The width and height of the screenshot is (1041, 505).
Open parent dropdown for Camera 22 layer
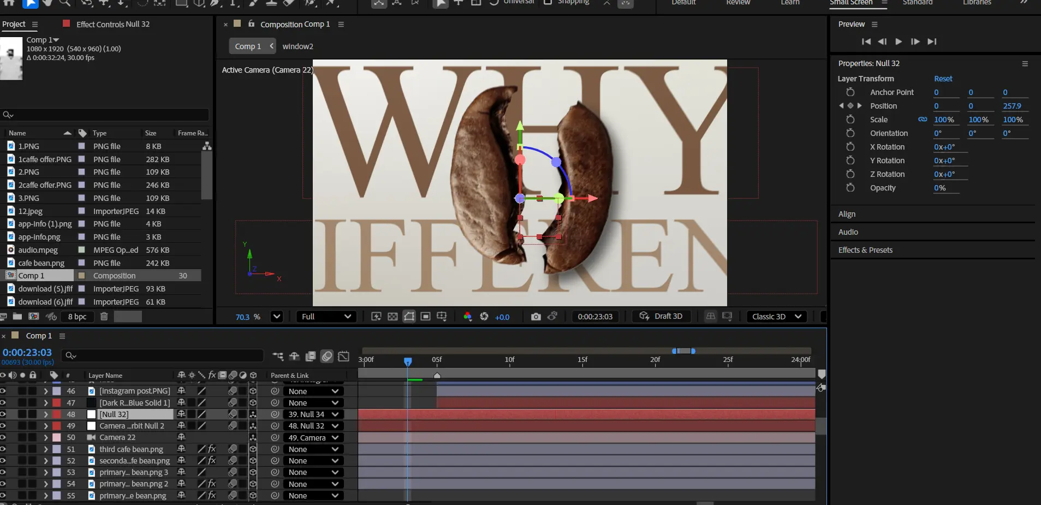pos(313,438)
